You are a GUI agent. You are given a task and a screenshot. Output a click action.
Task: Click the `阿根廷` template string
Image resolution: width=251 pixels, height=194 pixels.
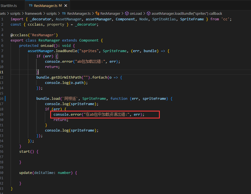71,98
